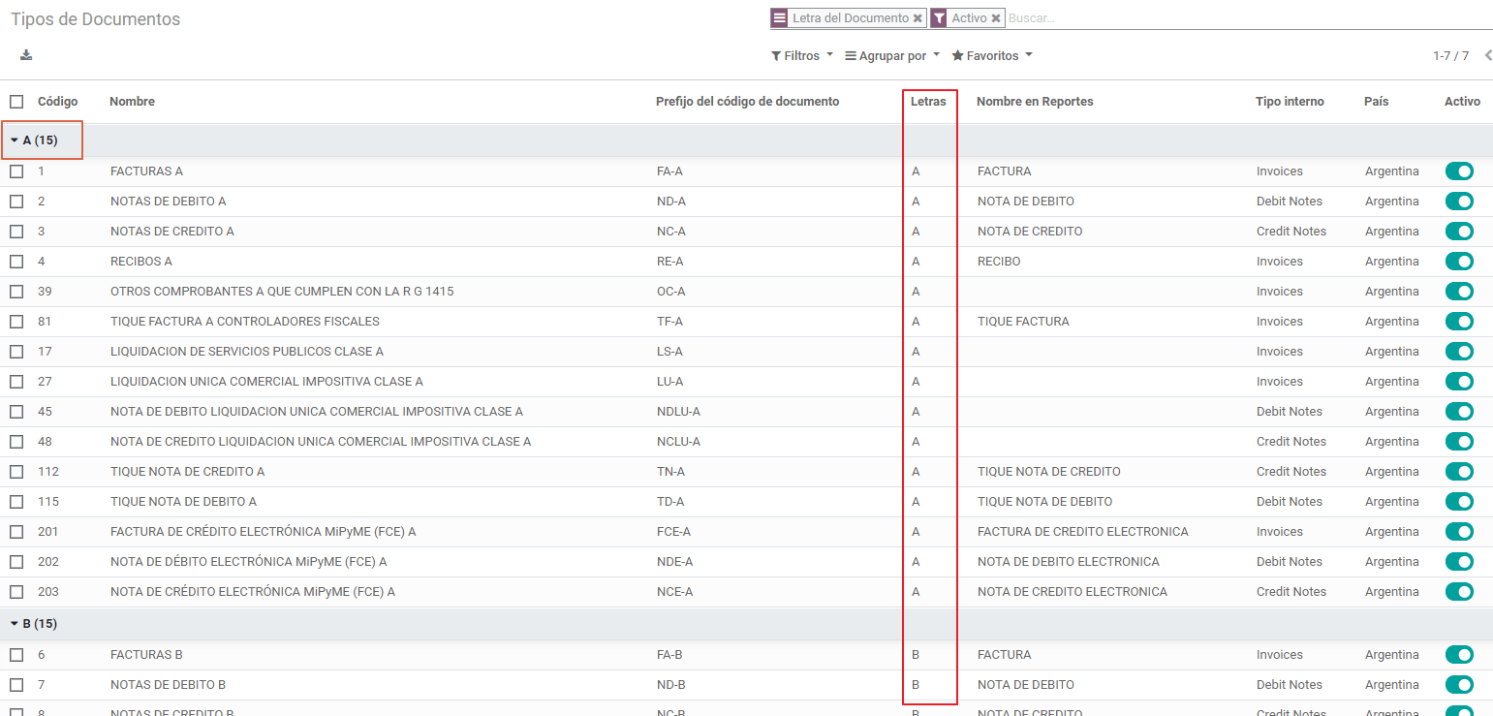This screenshot has width=1493, height=716.
Task: Tick the select-all checkbox in header
Action: 16,102
